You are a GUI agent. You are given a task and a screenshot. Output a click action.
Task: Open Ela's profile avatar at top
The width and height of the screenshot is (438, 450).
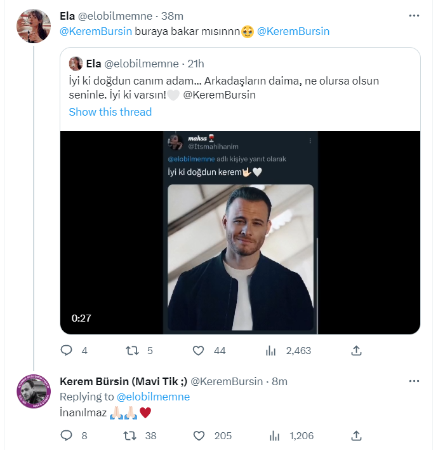tap(34, 26)
